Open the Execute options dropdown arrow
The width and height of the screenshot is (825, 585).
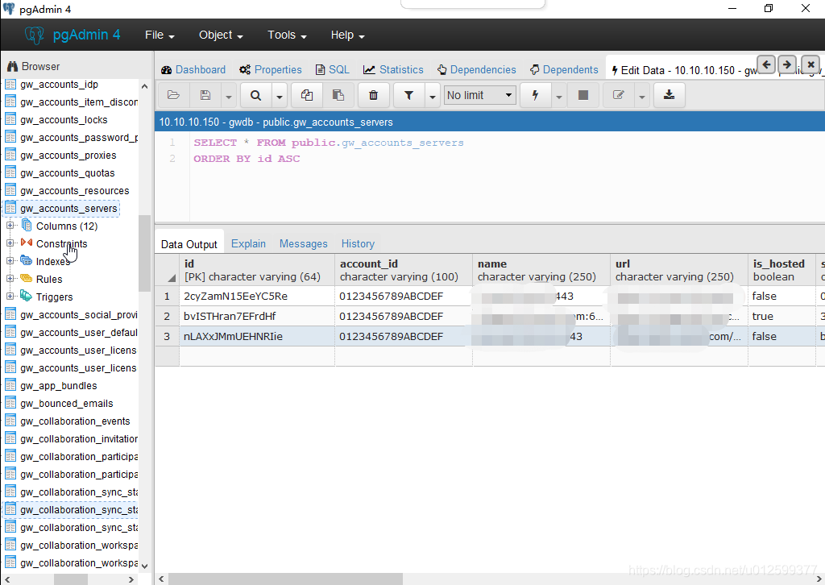click(559, 97)
